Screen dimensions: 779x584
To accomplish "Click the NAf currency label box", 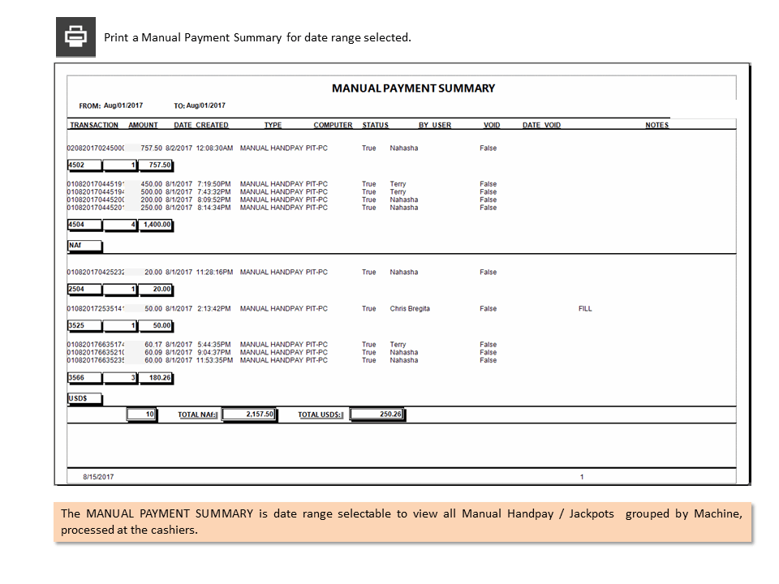I will click(84, 246).
